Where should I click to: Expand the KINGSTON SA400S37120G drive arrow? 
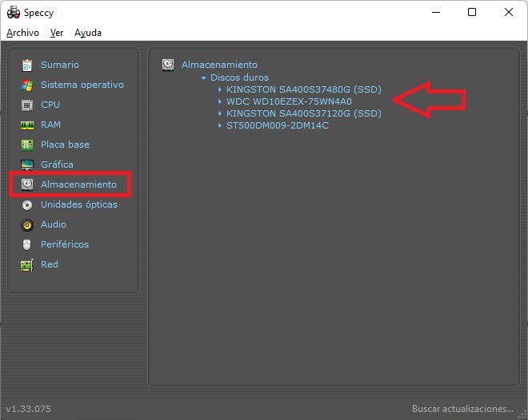pyautogui.click(x=220, y=113)
